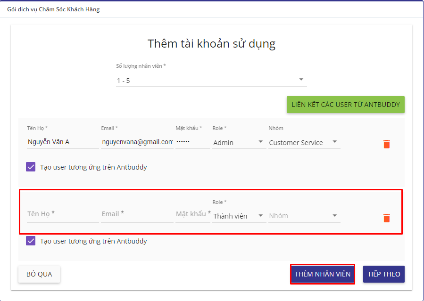This screenshot has width=424, height=301.
Task: Change the Admin role dropdown
Action: pos(239,143)
